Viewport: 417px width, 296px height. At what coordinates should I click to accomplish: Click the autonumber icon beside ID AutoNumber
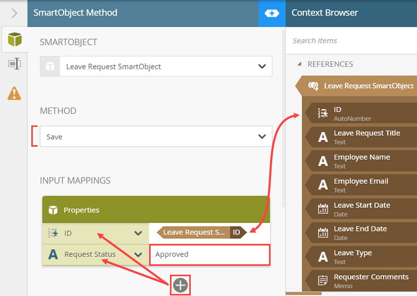[323, 113]
